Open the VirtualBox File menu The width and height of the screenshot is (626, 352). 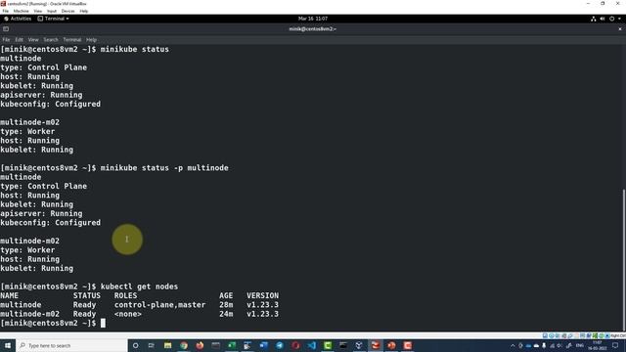coord(5,11)
